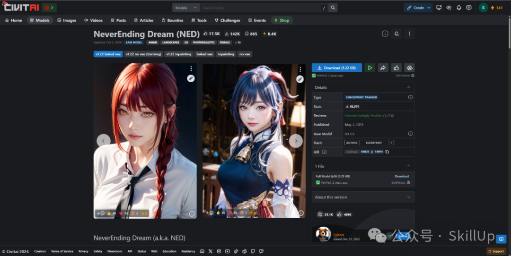Viewport: 511px width, 256px height.
Task: Go to the Home tab
Action: pyautogui.click(x=14, y=20)
